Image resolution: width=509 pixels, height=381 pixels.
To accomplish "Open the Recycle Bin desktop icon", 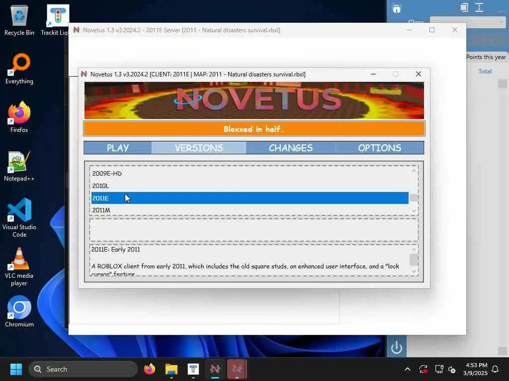I will pos(19,20).
